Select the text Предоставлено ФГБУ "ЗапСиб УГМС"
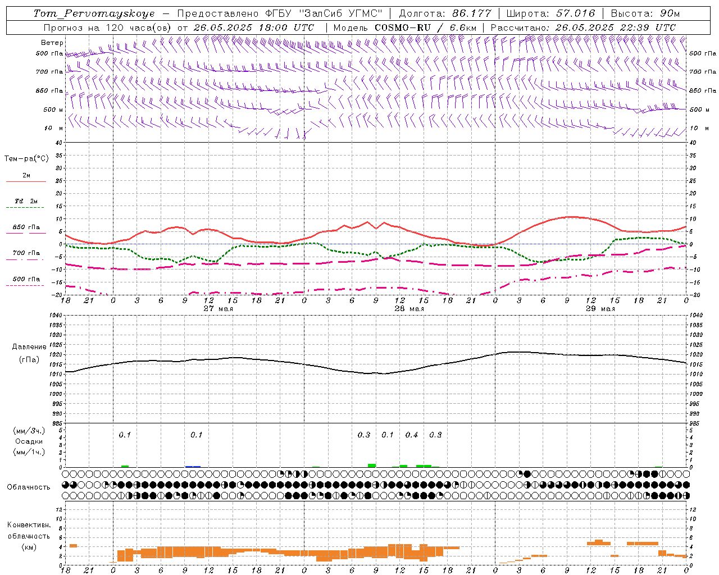The width and height of the screenshot is (719, 575). [x=279, y=13]
